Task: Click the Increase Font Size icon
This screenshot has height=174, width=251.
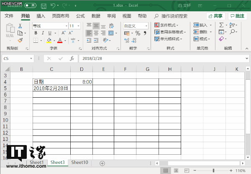Action: pos(64,33)
